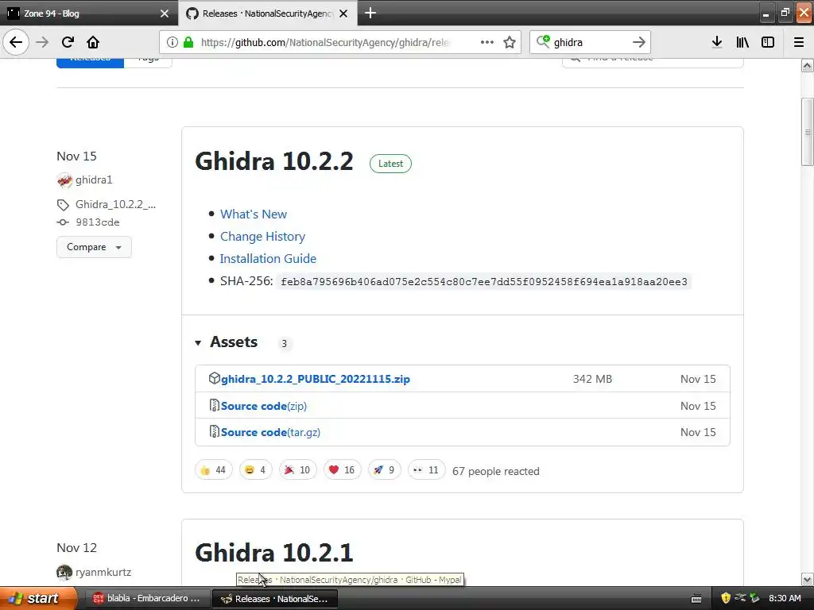Reload the page with the refresh icon
This screenshot has height=610, width=814.
(x=68, y=42)
